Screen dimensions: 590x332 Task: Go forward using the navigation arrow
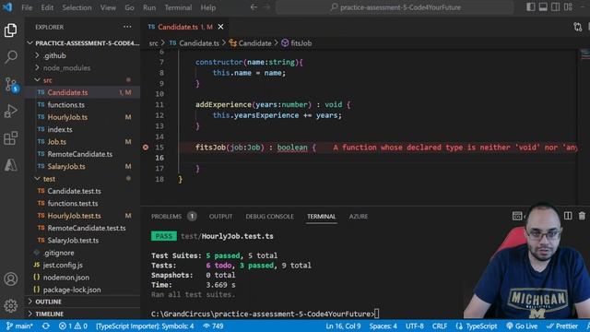pos(266,7)
